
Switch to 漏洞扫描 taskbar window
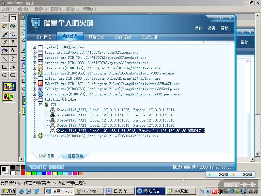[150, 191]
